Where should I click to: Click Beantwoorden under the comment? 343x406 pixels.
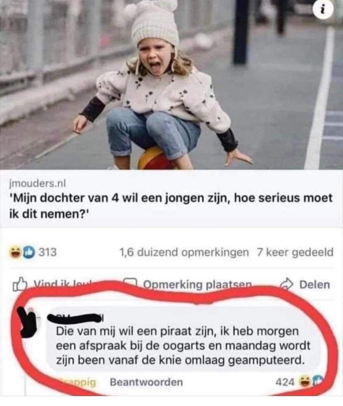coord(147,382)
